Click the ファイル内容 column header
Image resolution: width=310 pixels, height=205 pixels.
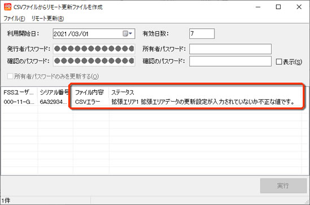click(91, 92)
